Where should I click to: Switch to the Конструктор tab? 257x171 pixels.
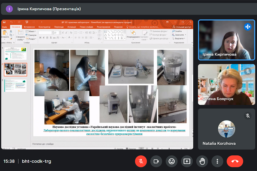[45, 27]
